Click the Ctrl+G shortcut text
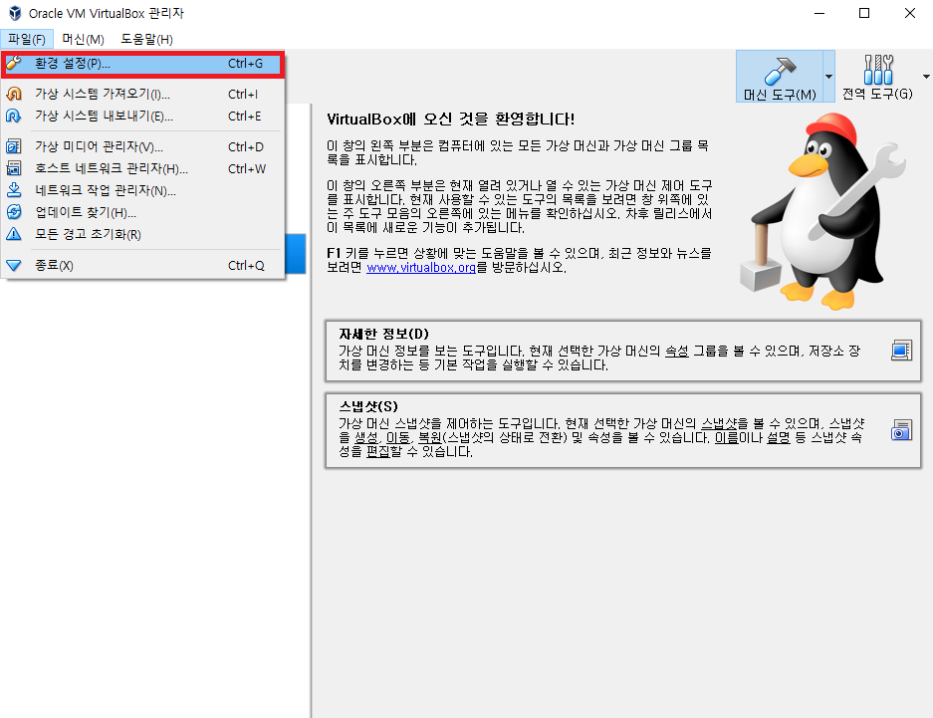Screen dimensions: 933x718 (x=245, y=64)
